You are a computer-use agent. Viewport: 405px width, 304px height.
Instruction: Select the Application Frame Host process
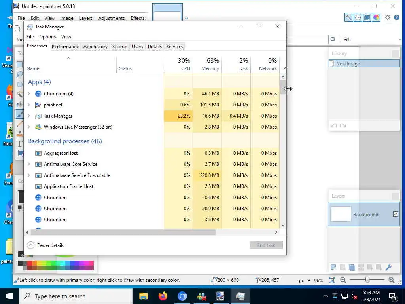pos(151,186)
